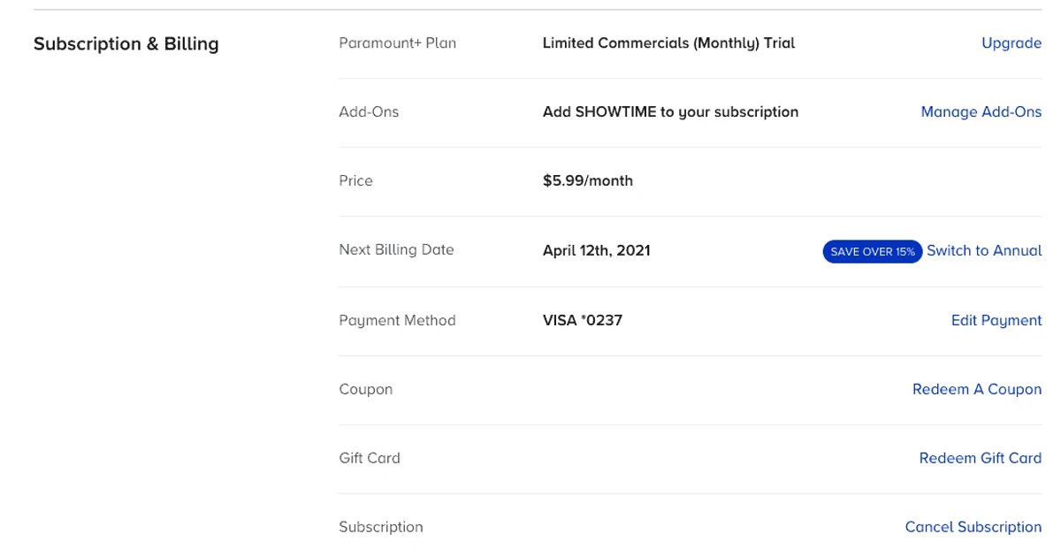The image size is (1061, 557).
Task: Select Switch to Annual billing
Action: tap(983, 250)
